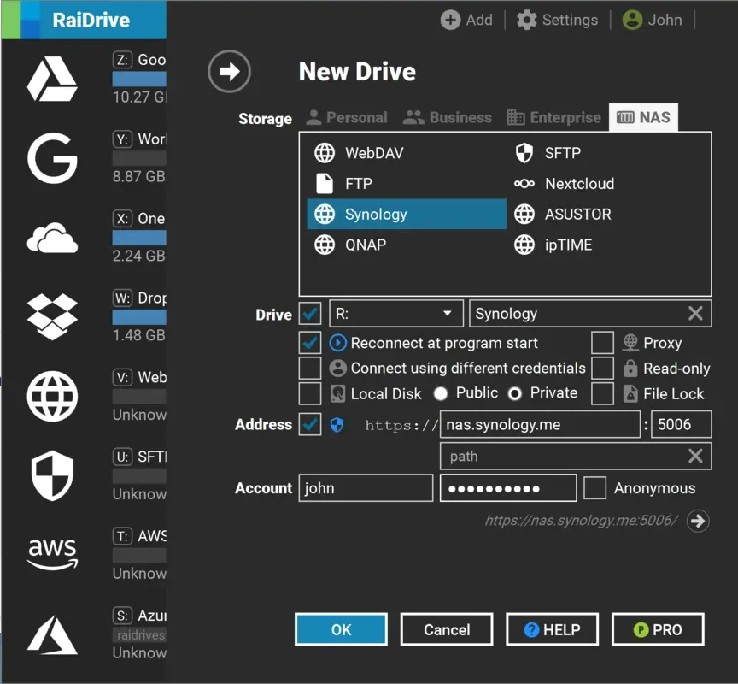Open RaiDrive Settings via the gear icon
The width and height of the screenshot is (738, 684).
tap(557, 21)
